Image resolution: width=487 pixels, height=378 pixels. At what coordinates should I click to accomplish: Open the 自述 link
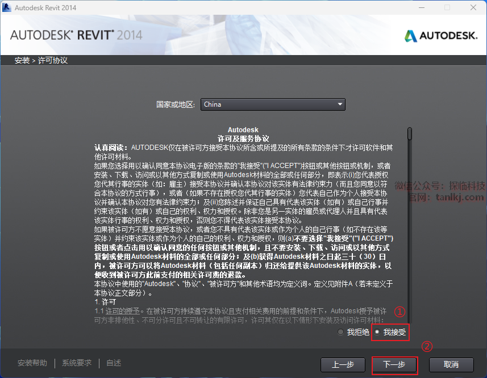(x=114, y=363)
